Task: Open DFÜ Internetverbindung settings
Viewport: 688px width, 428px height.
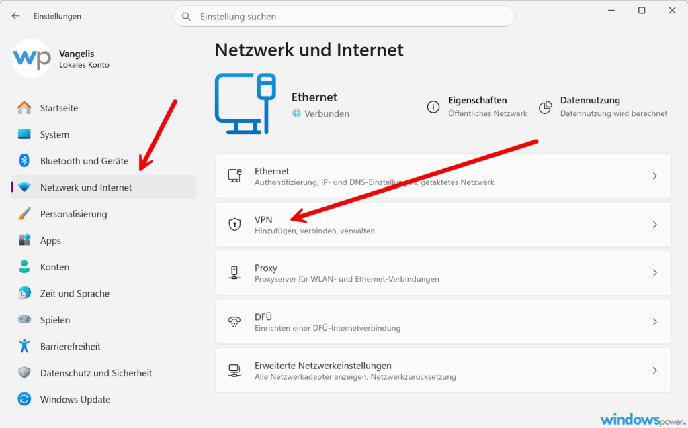Action: 443,321
